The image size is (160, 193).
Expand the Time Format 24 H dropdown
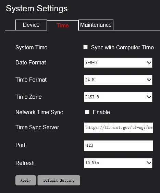click(x=118, y=80)
